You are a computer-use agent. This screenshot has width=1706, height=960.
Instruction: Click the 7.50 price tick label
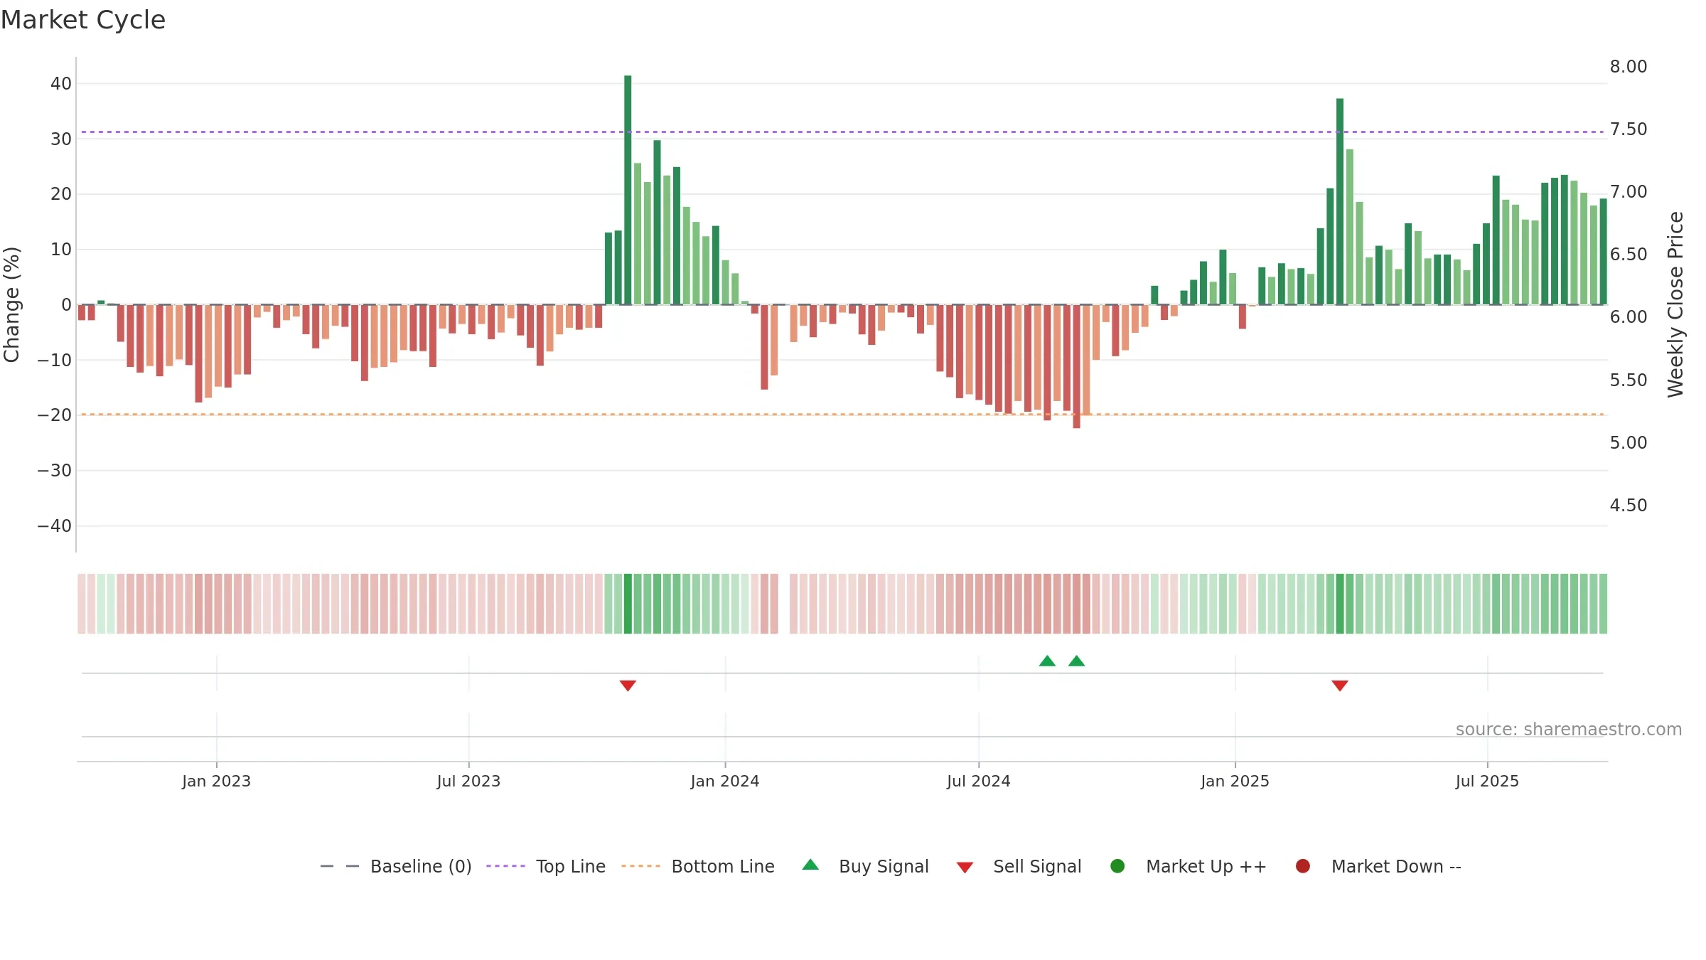pos(1629,129)
